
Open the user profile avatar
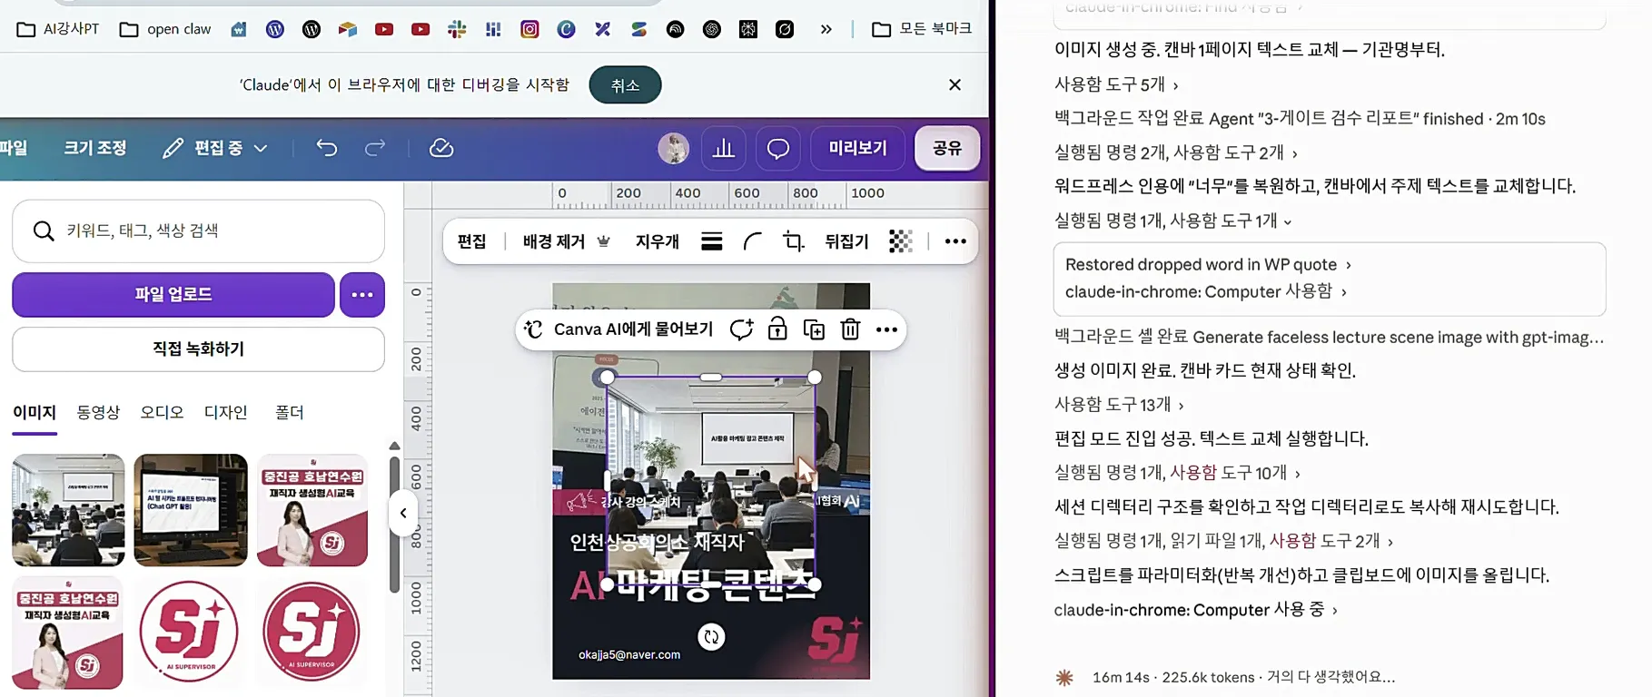pos(673,148)
